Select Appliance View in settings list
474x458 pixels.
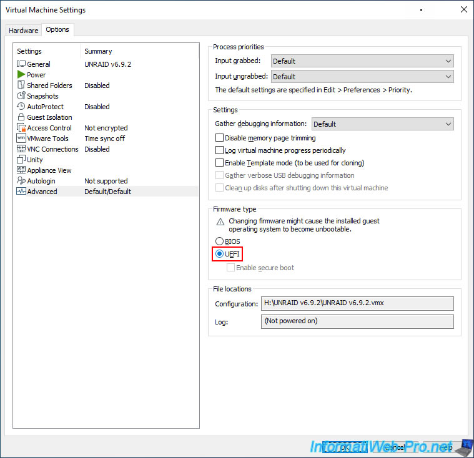tap(49, 170)
